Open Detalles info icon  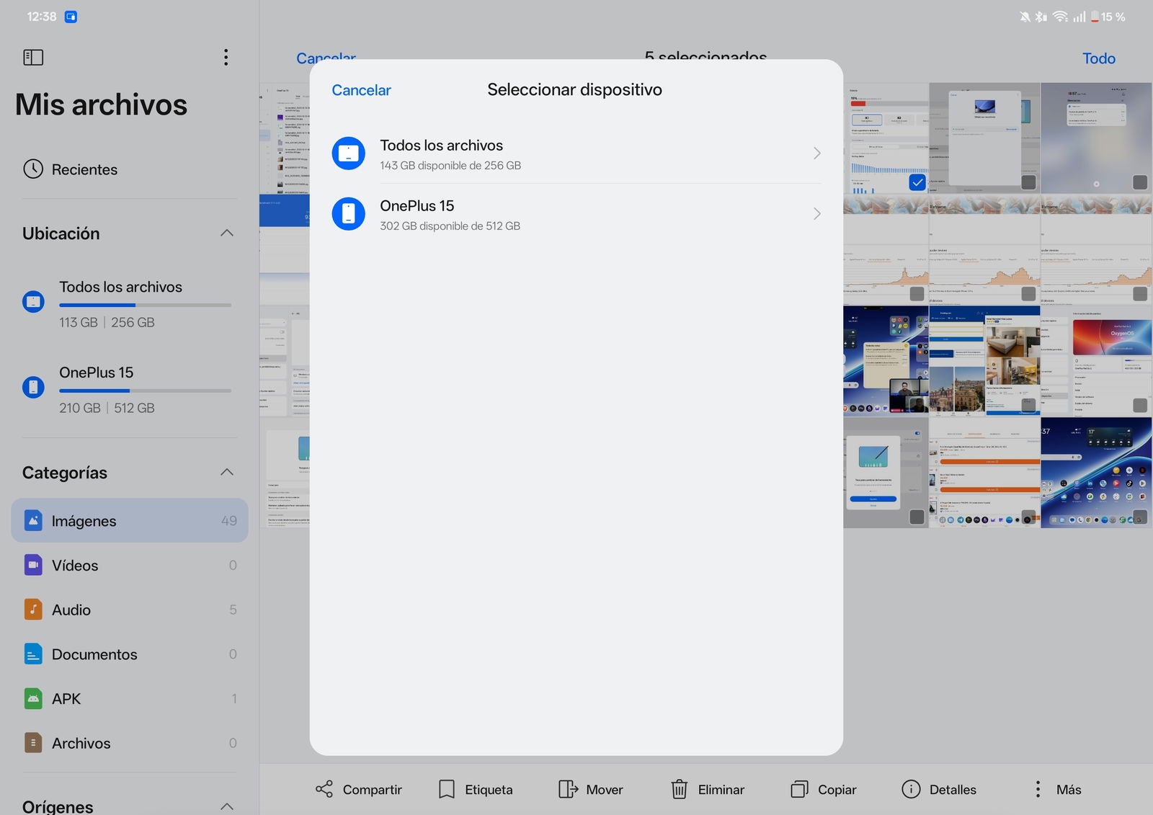pos(911,789)
